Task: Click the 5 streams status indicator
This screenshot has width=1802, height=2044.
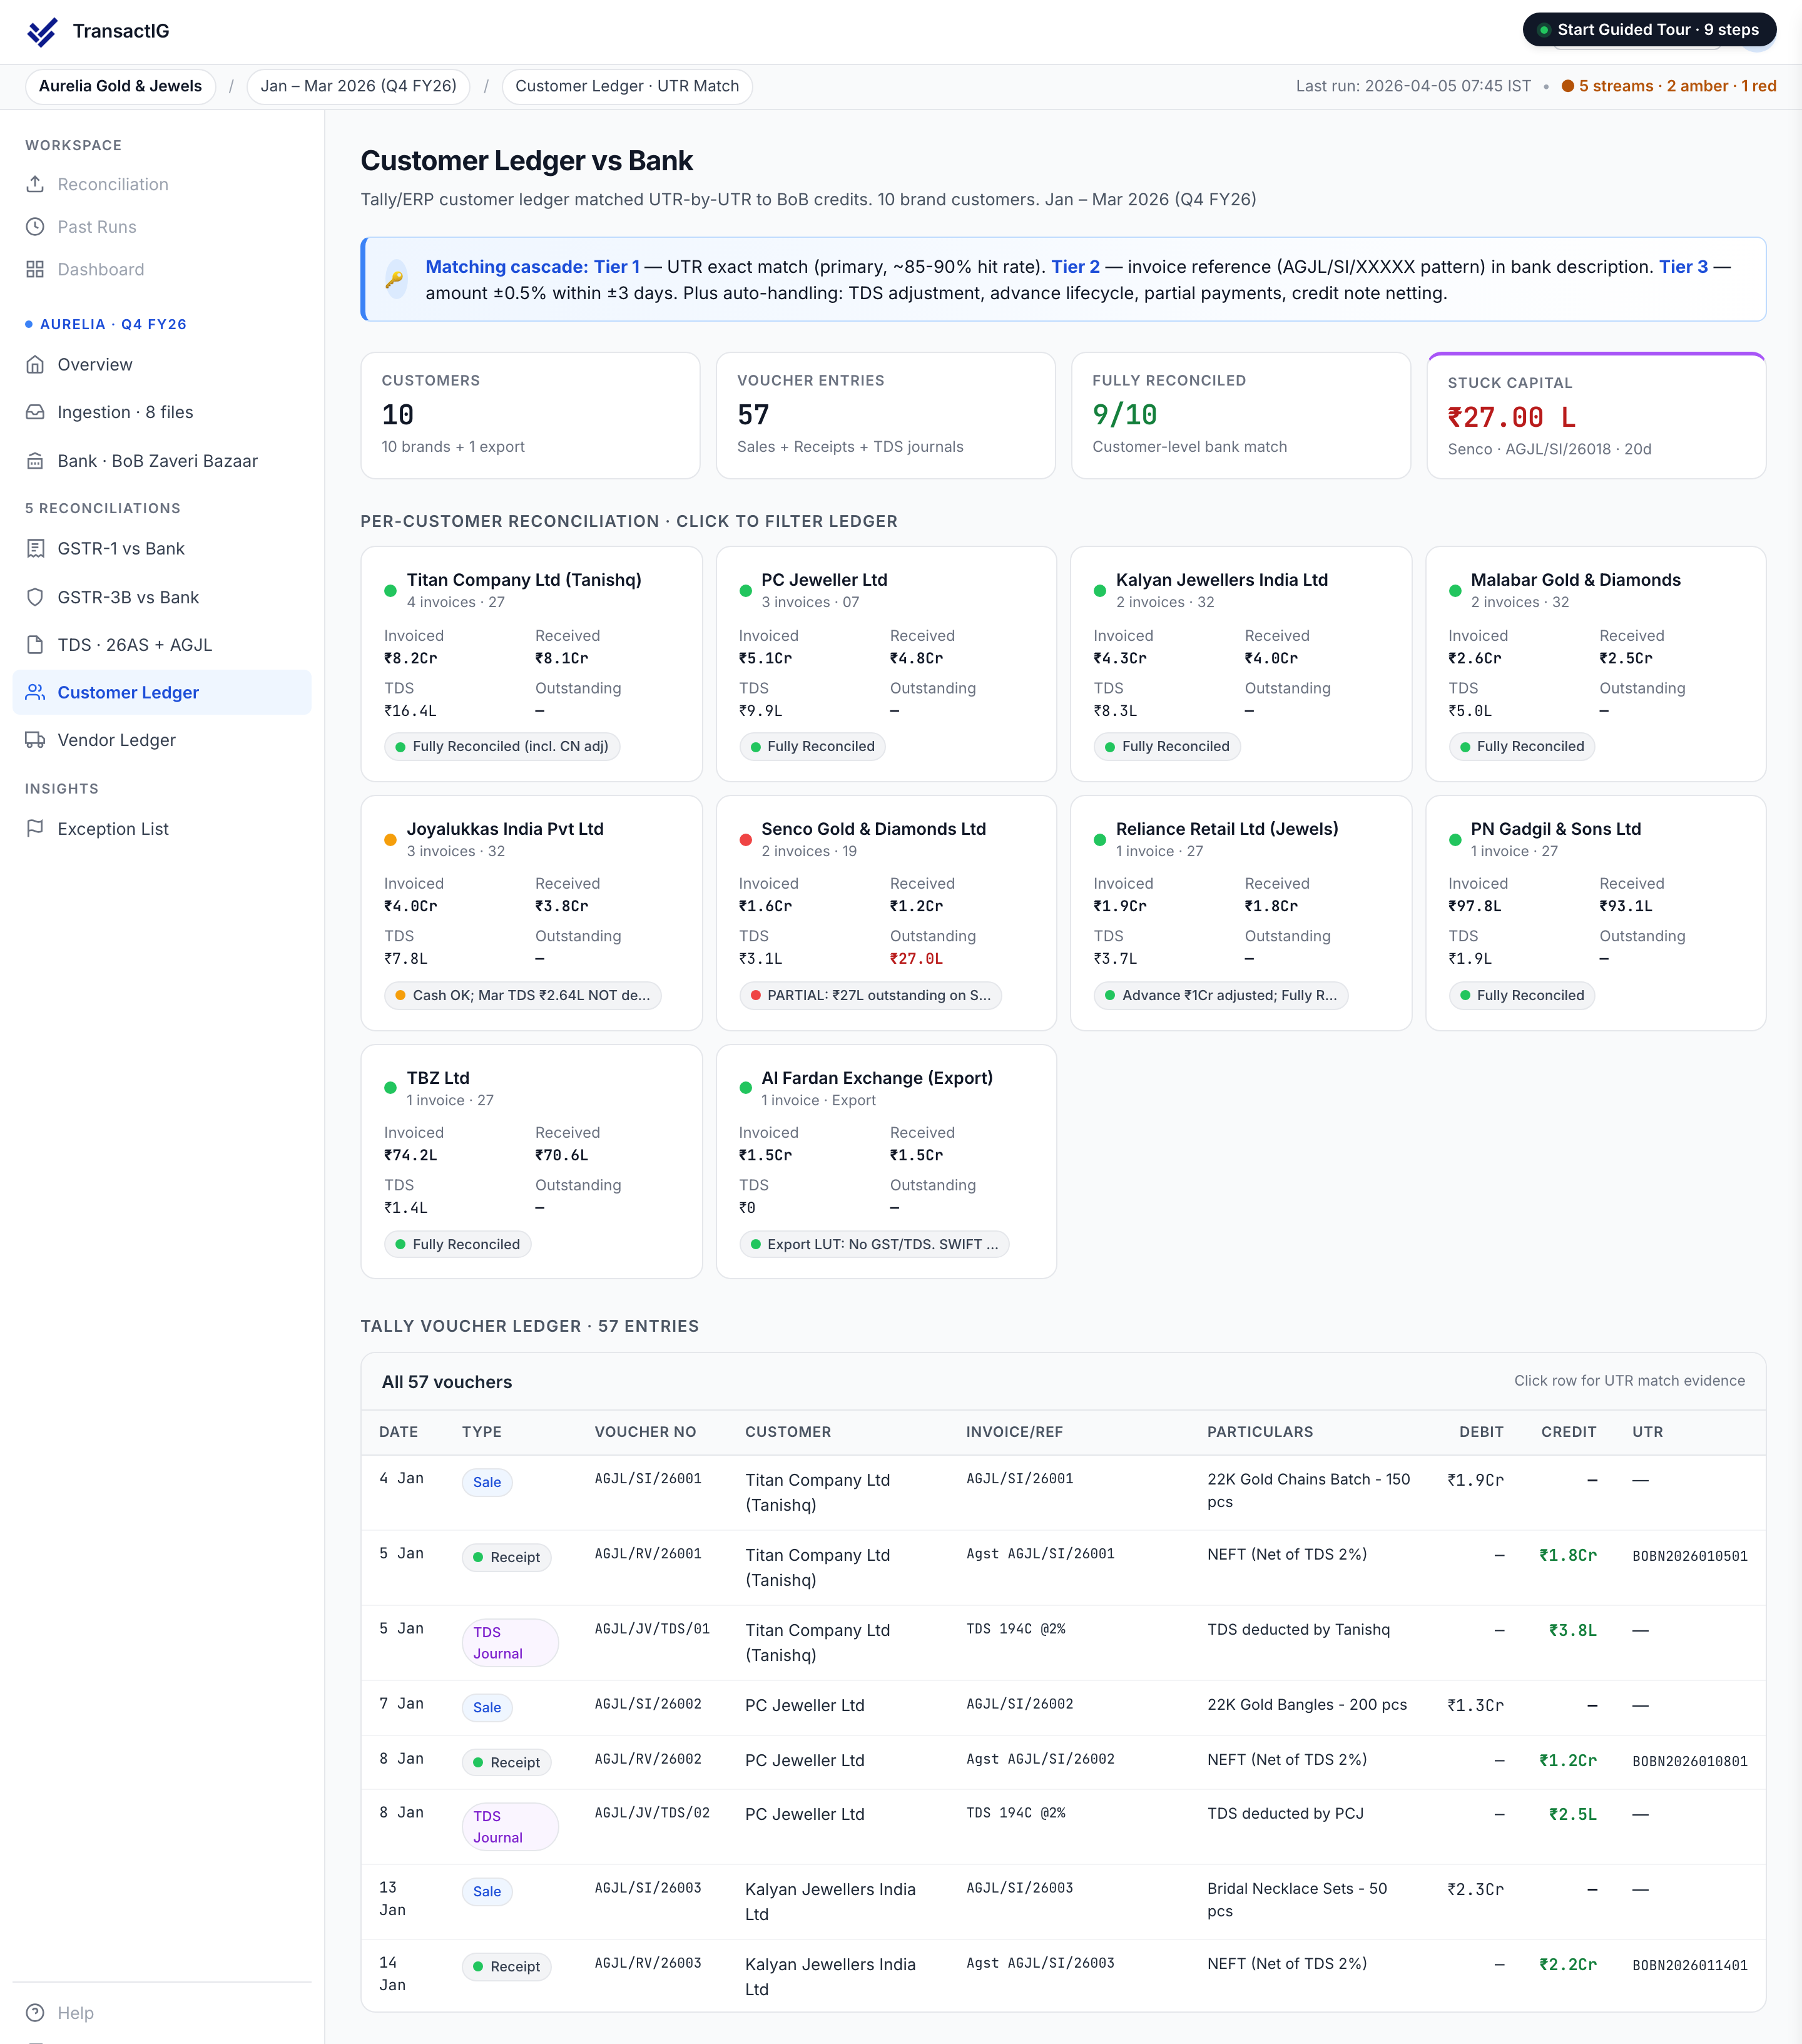Action: click(x=1669, y=86)
